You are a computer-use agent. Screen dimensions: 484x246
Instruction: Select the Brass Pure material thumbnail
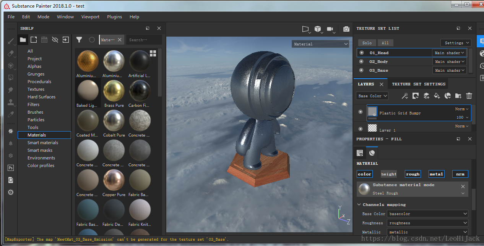point(114,94)
